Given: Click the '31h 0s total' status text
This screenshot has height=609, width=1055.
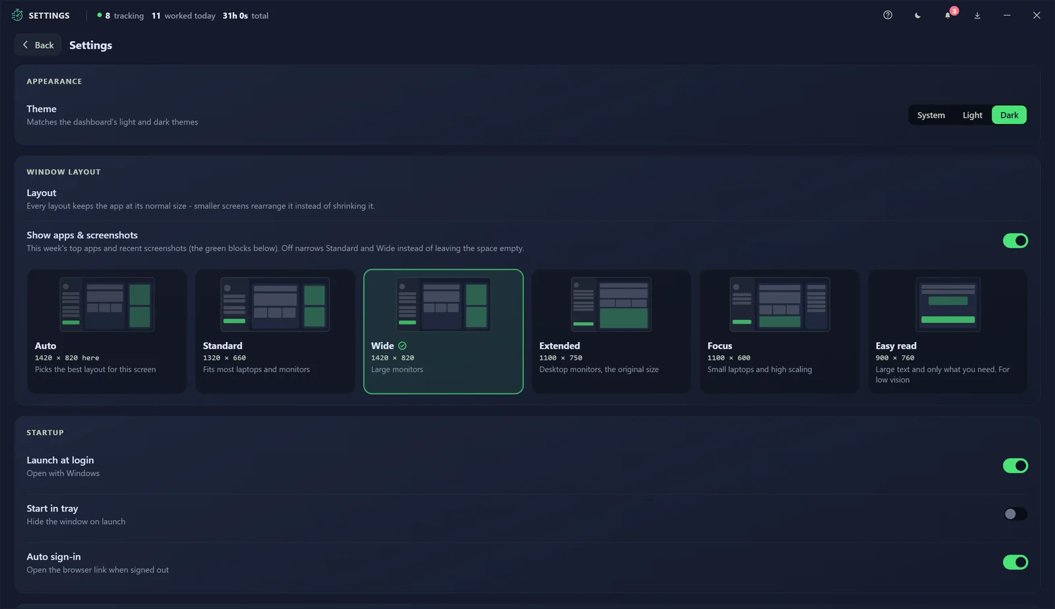Looking at the screenshot, I should point(245,16).
